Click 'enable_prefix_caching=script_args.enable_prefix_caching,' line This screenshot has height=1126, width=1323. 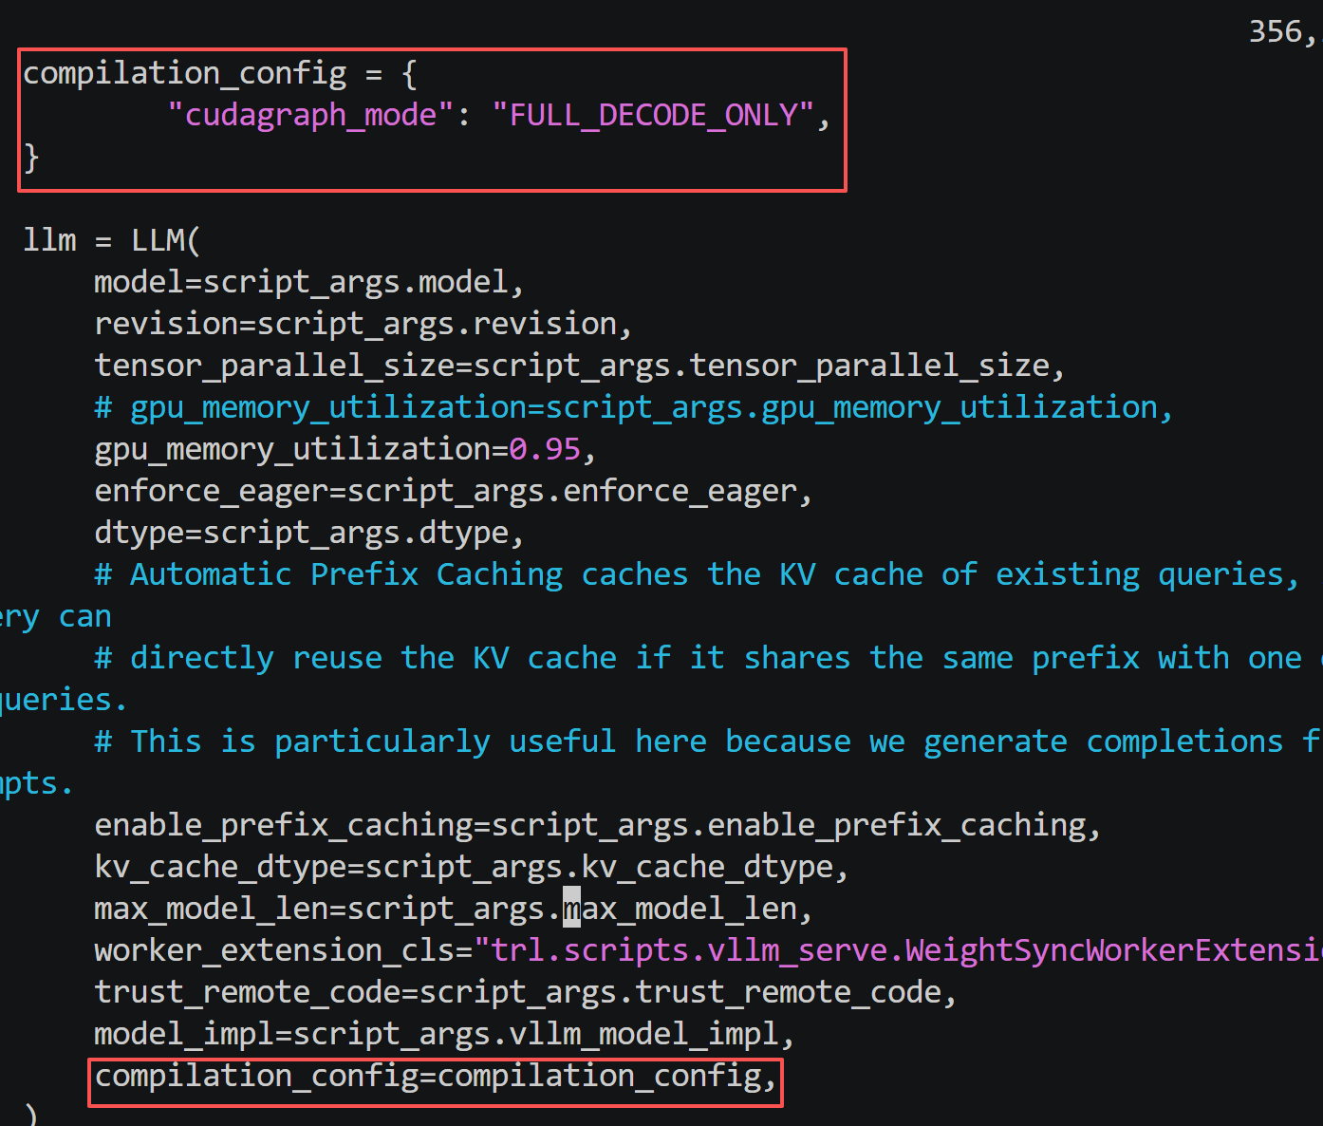coord(597,825)
